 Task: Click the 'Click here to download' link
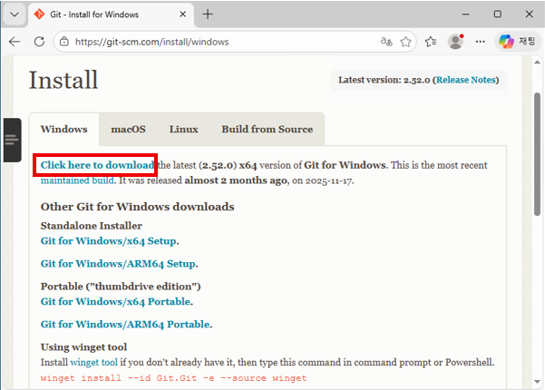(97, 165)
